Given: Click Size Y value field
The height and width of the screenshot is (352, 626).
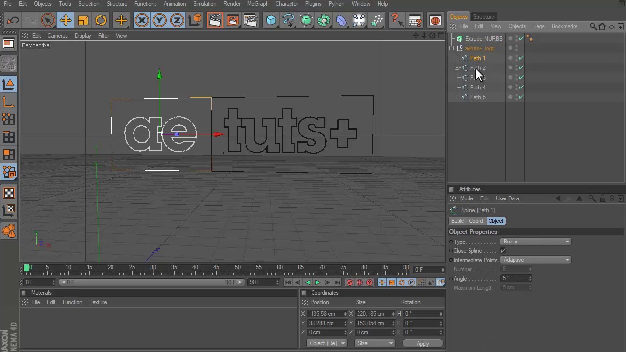Looking at the screenshot, I should click(x=375, y=323).
